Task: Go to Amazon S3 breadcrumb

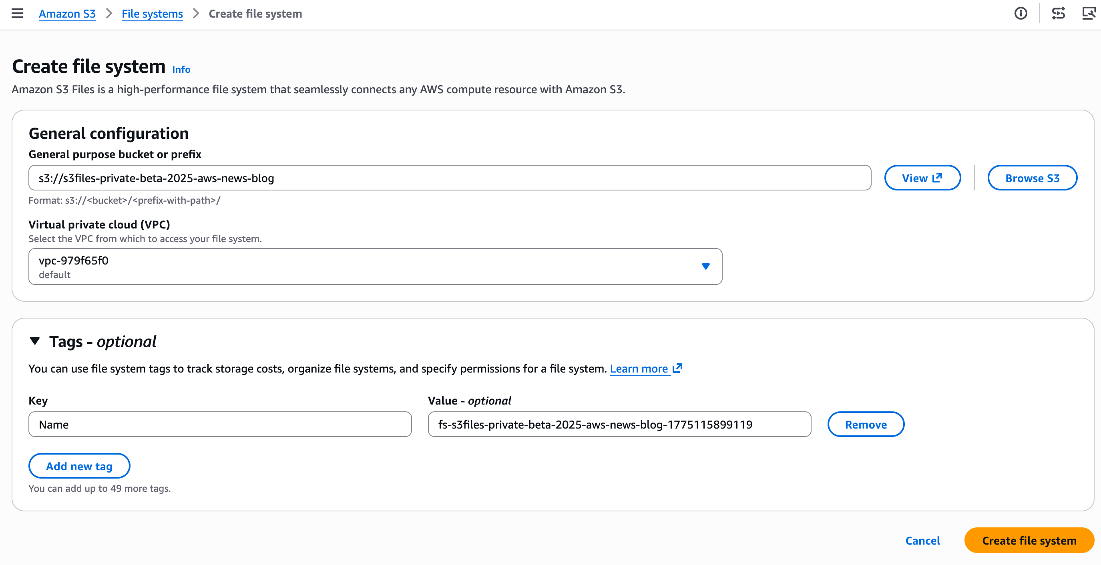Action: (x=67, y=14)
